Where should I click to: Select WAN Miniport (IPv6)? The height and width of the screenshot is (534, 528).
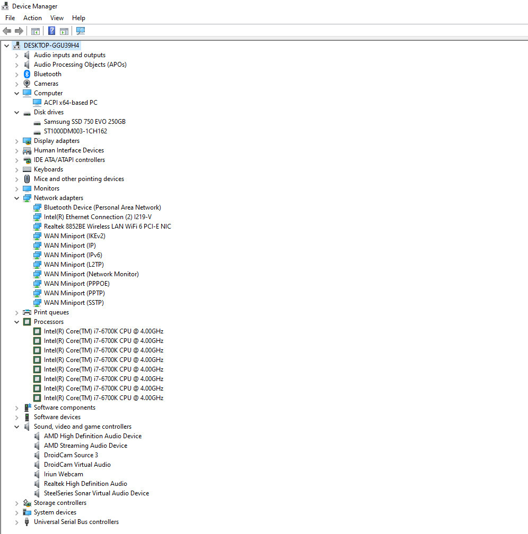click(x=73, y=255)
